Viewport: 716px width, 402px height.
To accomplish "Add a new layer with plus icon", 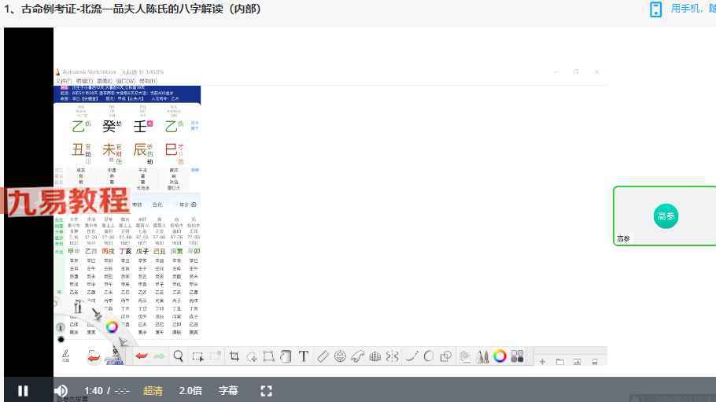I will tap(542, 361).
